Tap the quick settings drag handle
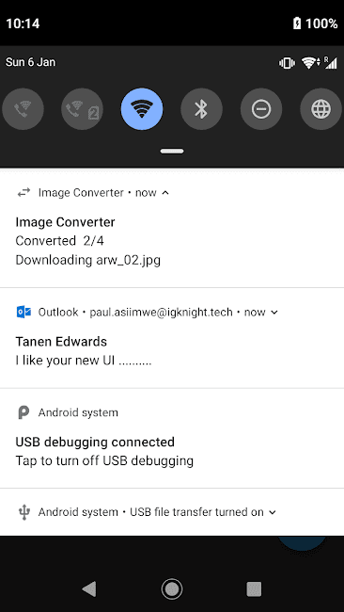The image size is (344, 612). [172, 152]
